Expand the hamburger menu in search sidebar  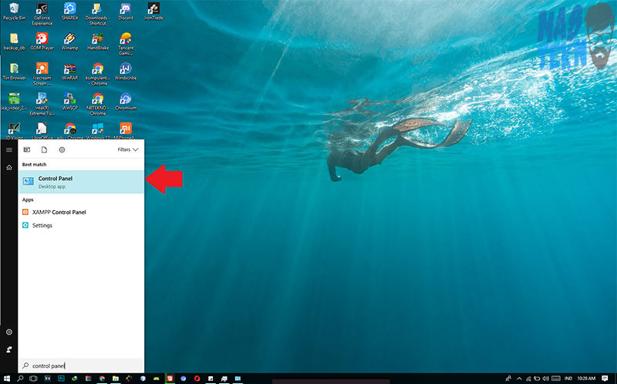pos(9,149)
